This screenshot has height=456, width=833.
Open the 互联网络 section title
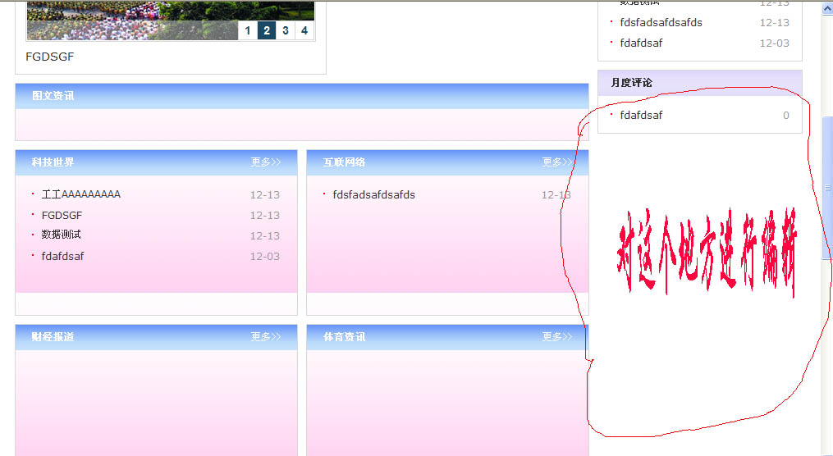coord(344,162)
